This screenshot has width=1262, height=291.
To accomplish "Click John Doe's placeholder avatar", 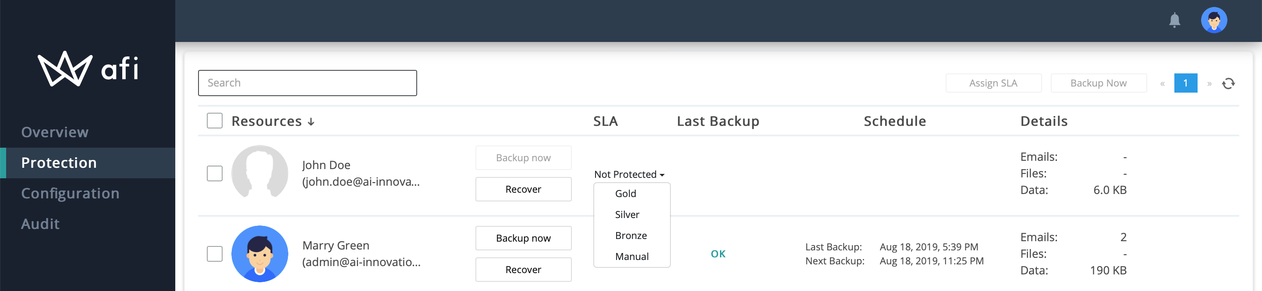I will point(260,173).
